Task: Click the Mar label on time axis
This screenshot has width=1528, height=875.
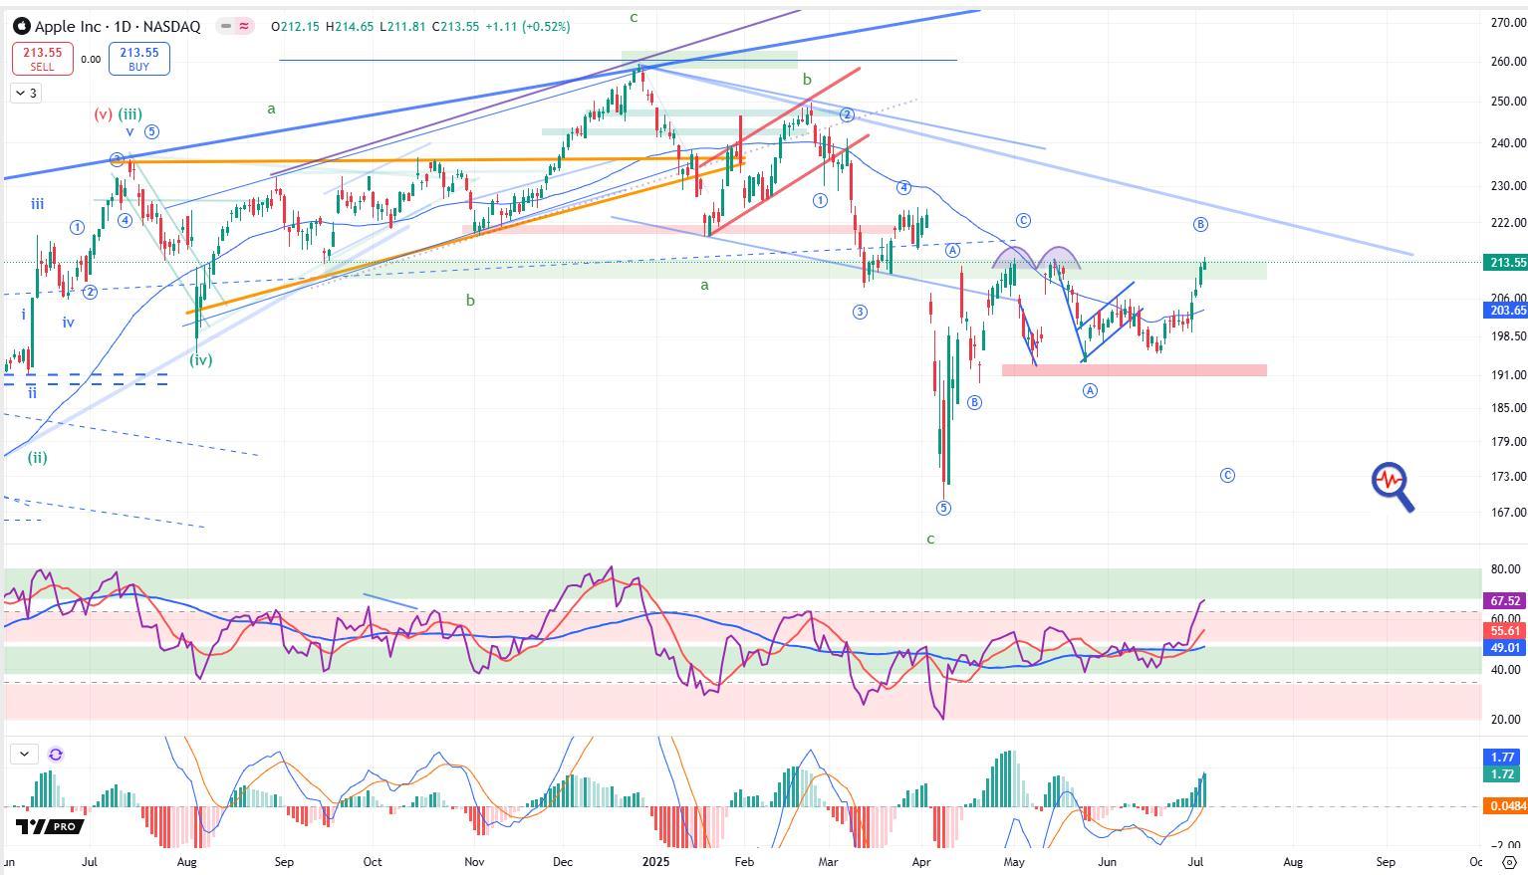Action: (x=828, y=861)
